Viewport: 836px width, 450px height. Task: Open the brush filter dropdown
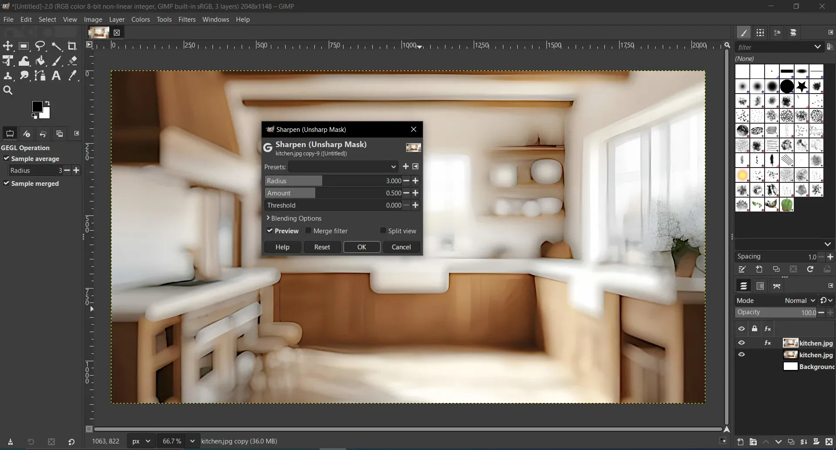818,47
